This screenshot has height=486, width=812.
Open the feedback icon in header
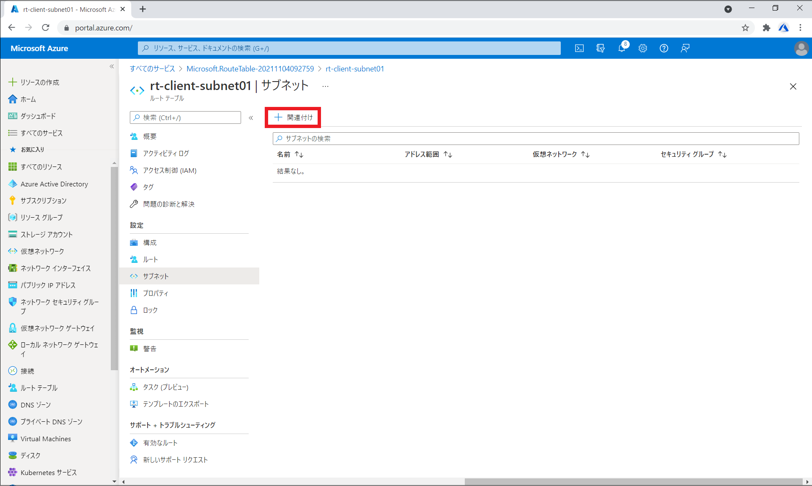685,48
